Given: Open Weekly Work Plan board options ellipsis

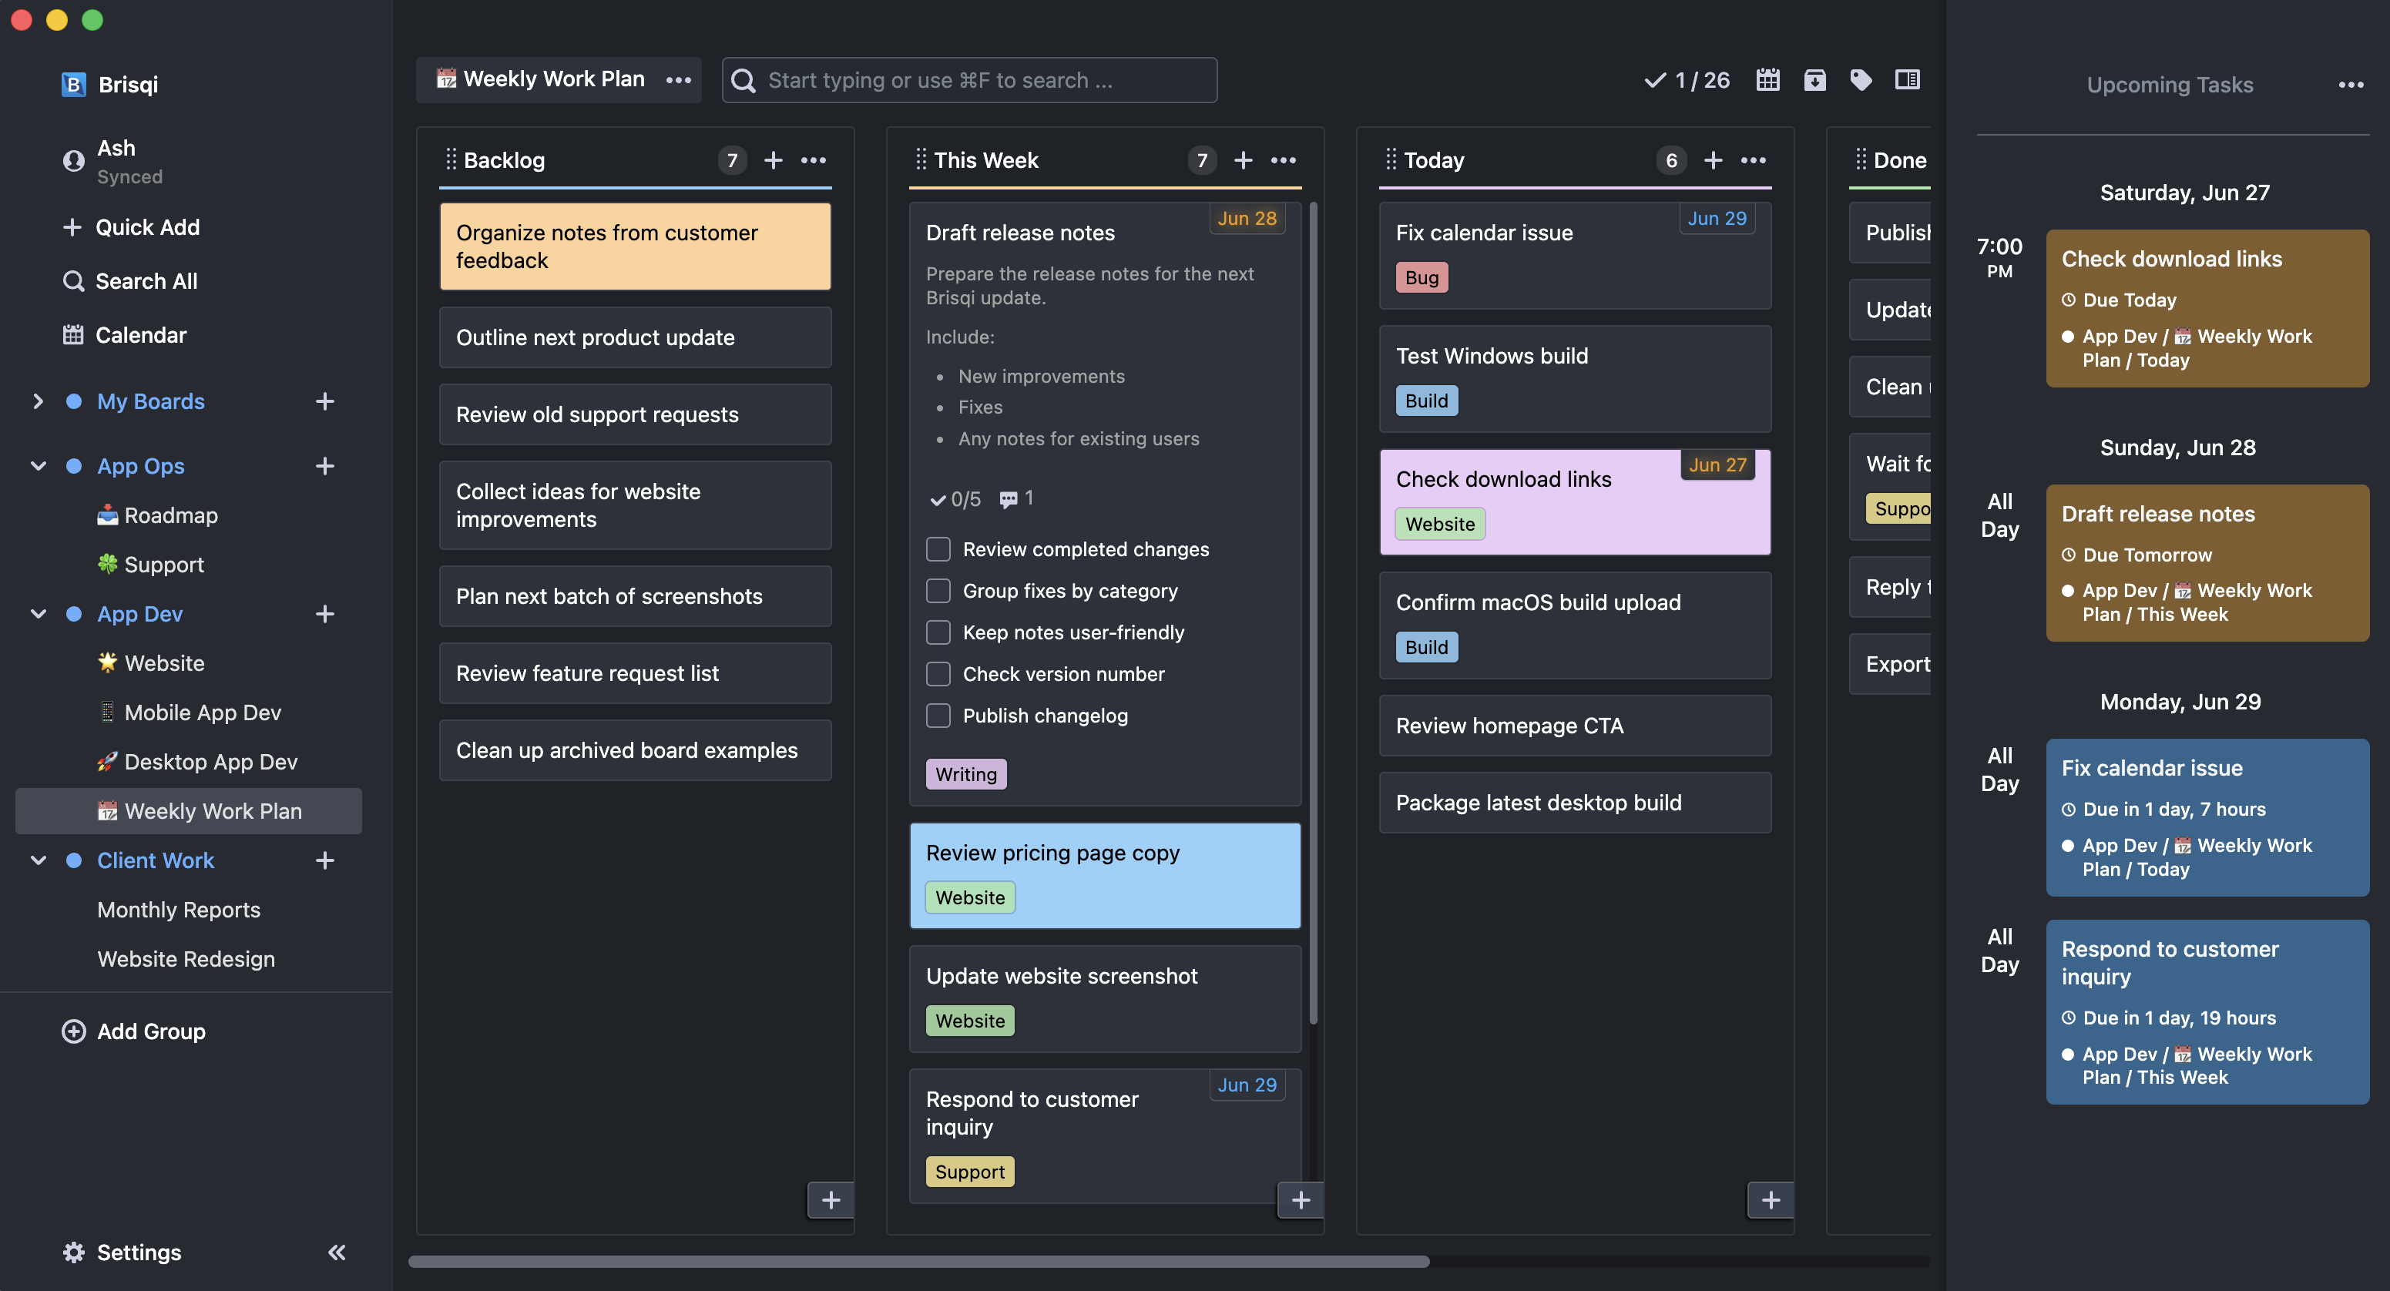Looking at the screenshot, I should tap(678, 80).
